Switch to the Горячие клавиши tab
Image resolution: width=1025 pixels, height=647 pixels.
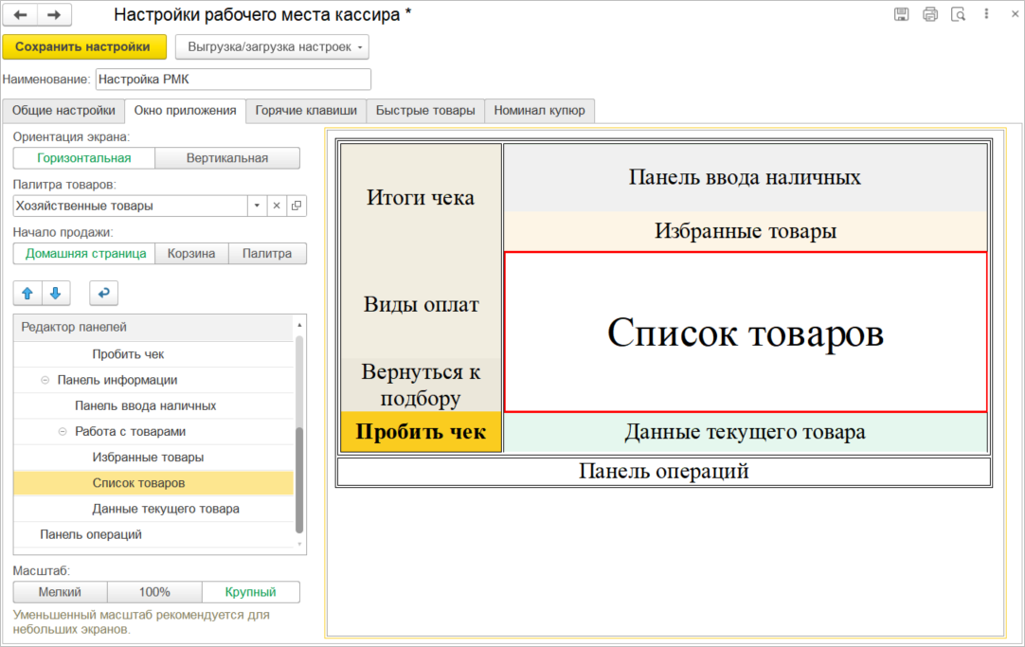point(306,111)
